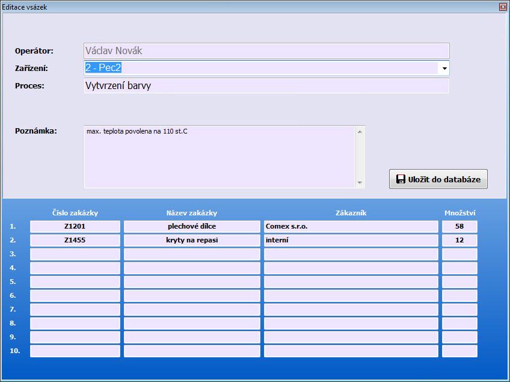The image size is (510, 382).
Task: Select the Zařízení field showing 2 - Pec2
Action: click(266, 68)
